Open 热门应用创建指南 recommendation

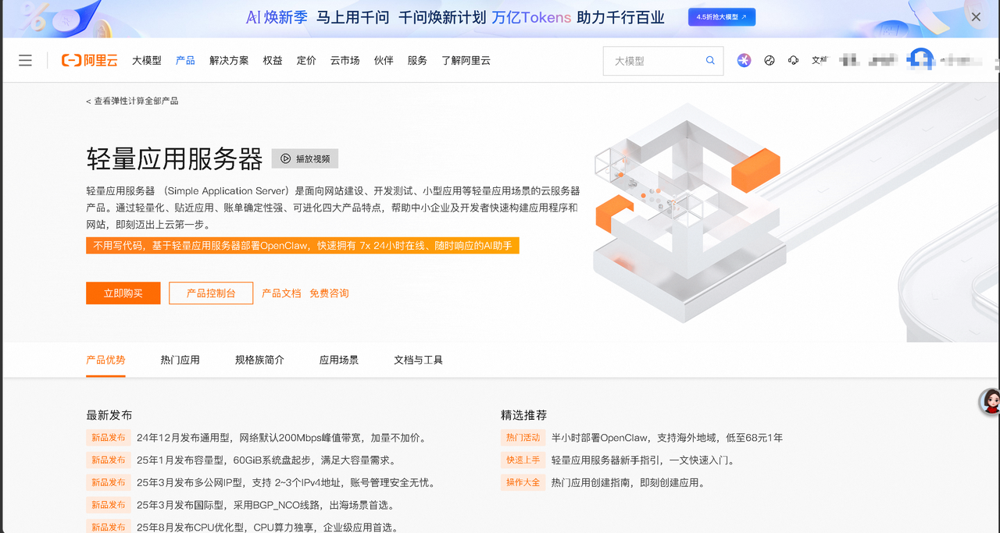tap(628, 483)
